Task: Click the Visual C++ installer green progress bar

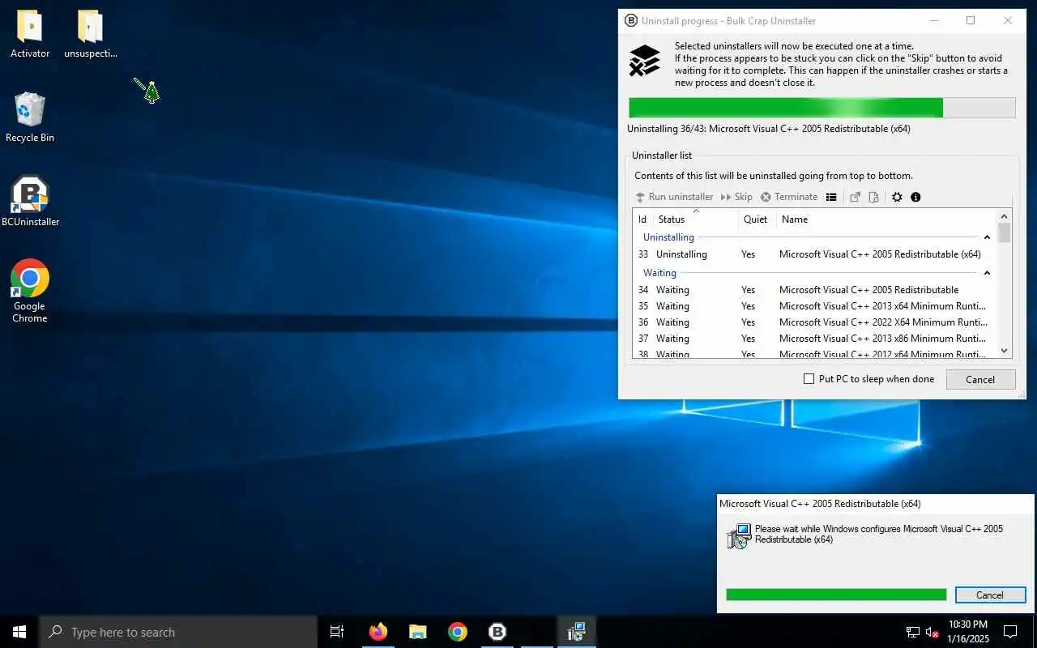Action: coord(836,595)
